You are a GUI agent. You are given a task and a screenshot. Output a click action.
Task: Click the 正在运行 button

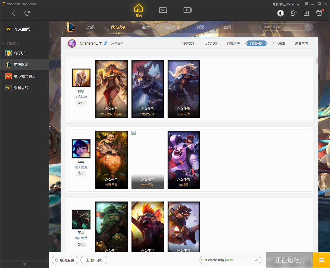(290, 260)
